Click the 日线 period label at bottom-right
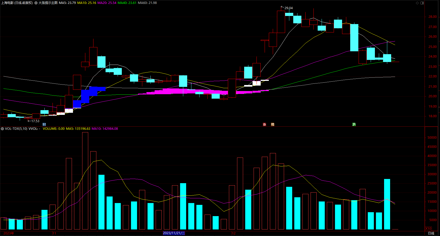 431,233
